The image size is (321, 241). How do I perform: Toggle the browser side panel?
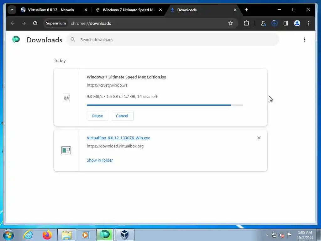(286, 23)
